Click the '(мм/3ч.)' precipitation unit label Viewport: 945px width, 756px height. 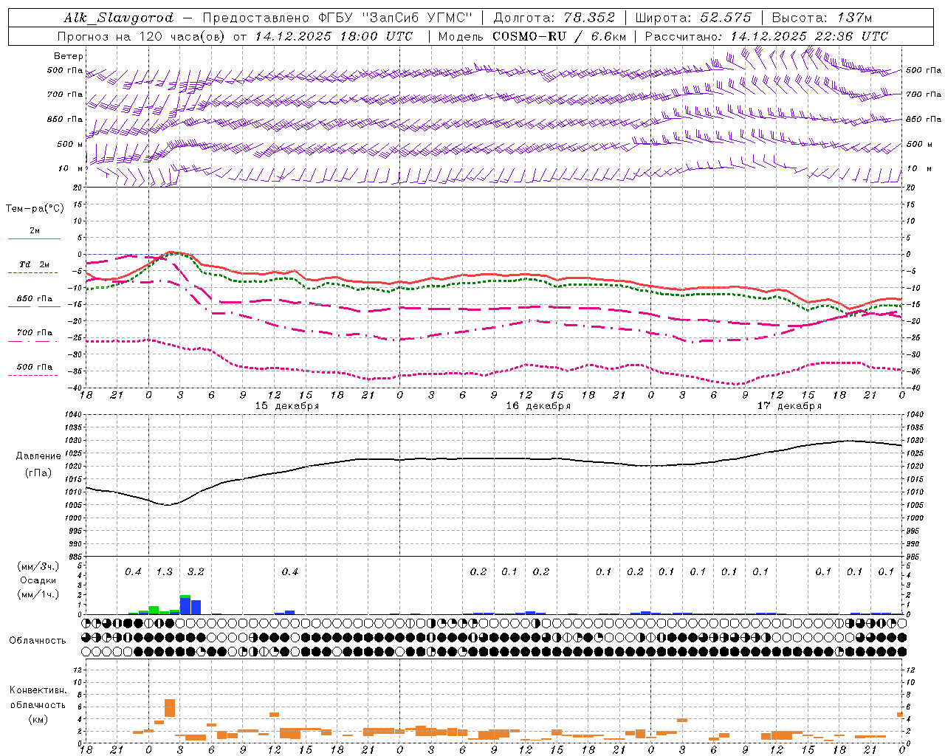[38, 566]
